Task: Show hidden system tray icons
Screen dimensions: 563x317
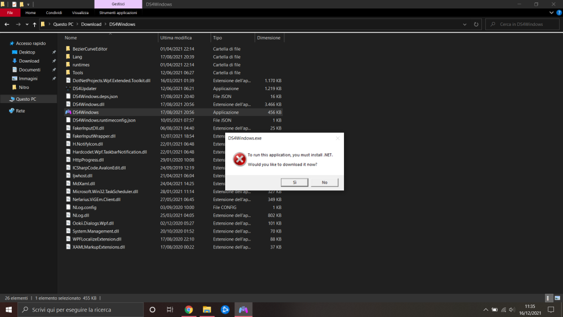Action: [x=485, y=310]
